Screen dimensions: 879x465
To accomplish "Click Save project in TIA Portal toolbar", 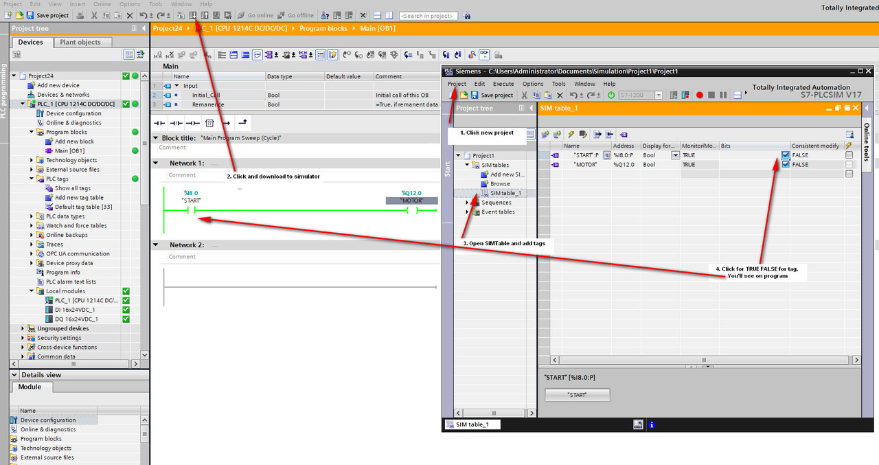I will pyautogui.click(x=47, y=15).
